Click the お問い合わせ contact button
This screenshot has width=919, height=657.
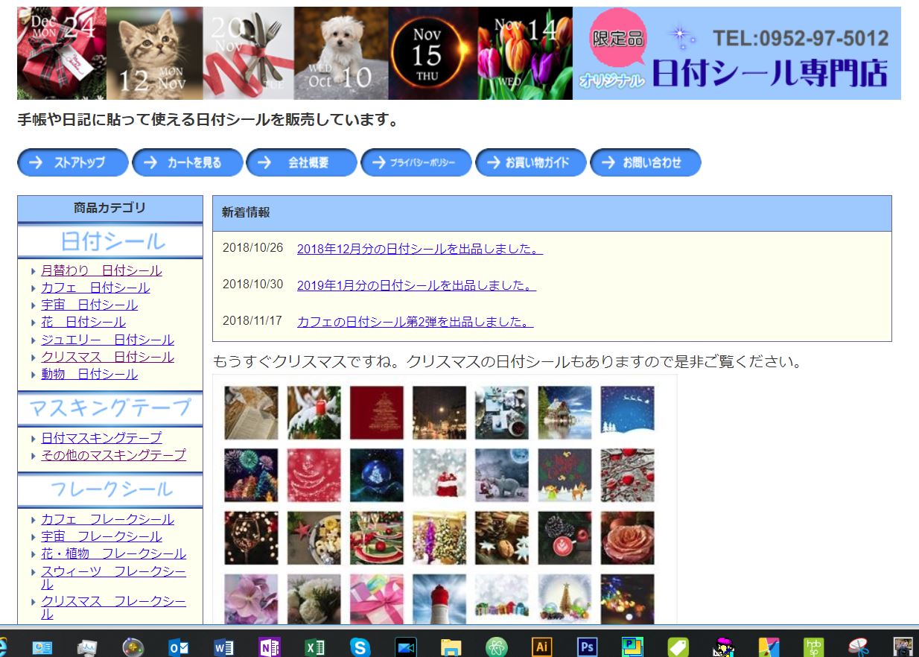(646, 162)
